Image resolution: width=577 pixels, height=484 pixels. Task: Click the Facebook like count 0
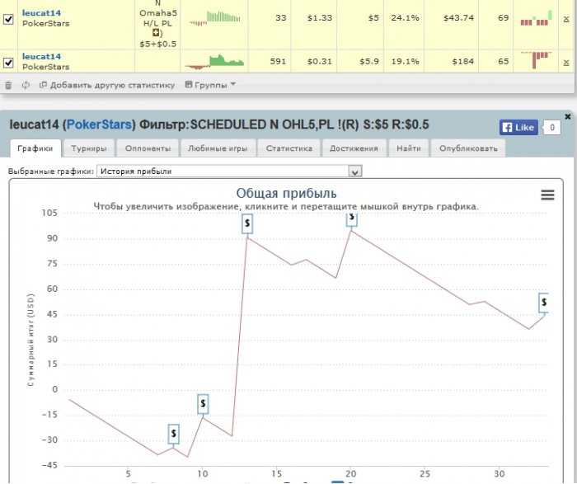coord(552,128)
